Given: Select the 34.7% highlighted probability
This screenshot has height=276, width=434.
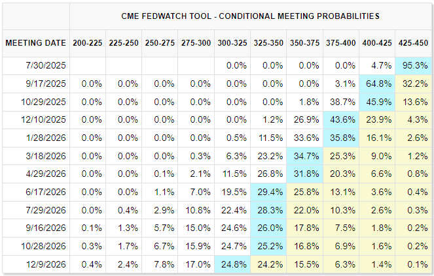Looking at the screenshot, I should click(x=304, y=157).
